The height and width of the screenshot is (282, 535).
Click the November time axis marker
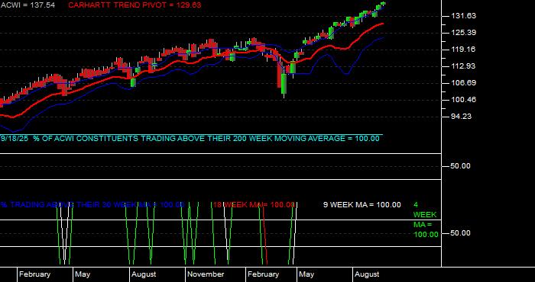click(206, 274)
